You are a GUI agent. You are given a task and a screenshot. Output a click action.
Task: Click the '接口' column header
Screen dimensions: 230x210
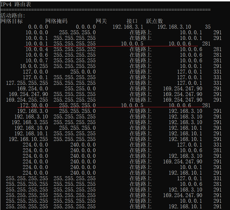pyautogui.click(x=132, y=21)
